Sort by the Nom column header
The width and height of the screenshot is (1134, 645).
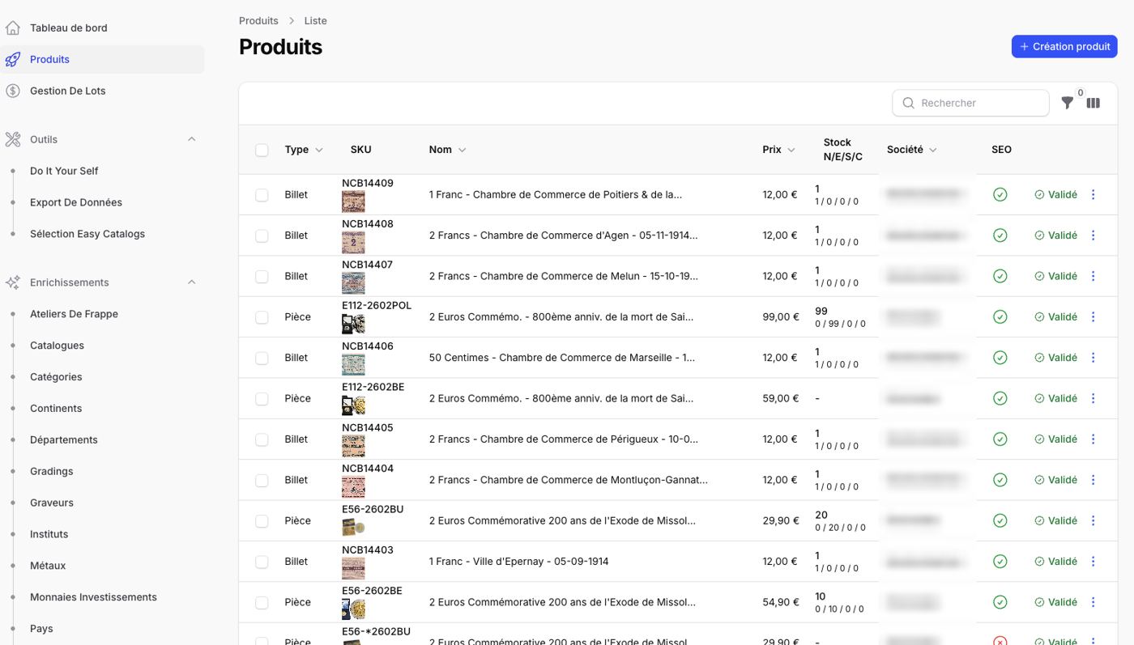pos(448,150)
